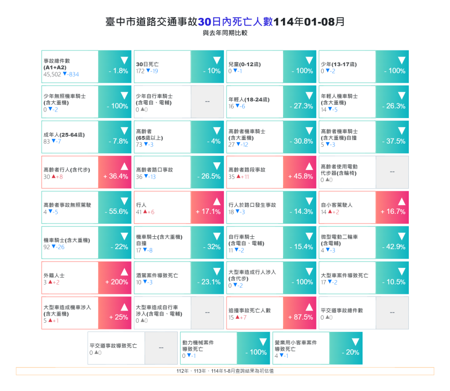Click the down arrow above -55.6%
450x391 pixels.
(x=124, y=201)
